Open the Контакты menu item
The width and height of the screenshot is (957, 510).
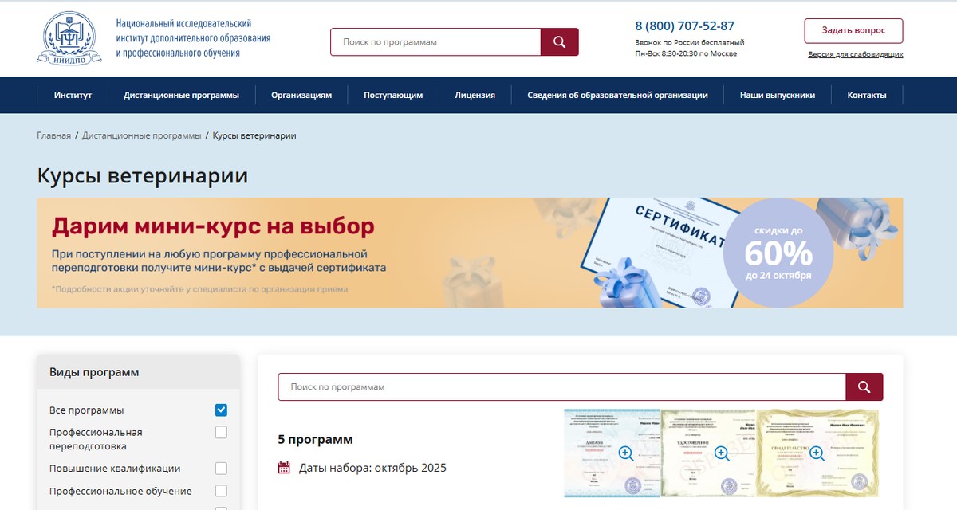(x=867, y=95)
